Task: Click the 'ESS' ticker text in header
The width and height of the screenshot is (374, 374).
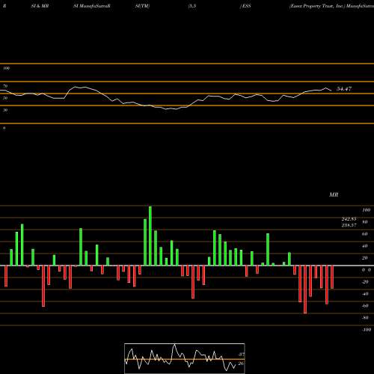Action: [x=246, y=6]
